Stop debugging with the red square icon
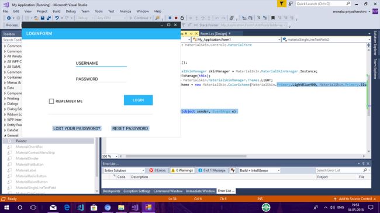This screenshot has width=380, height=213. click(176, 18)
